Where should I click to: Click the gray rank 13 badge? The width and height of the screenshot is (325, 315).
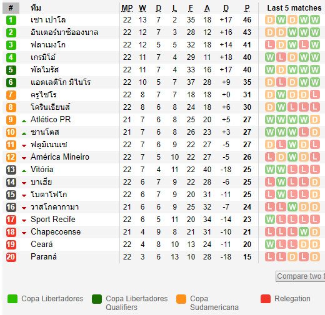tap(11, 170)
